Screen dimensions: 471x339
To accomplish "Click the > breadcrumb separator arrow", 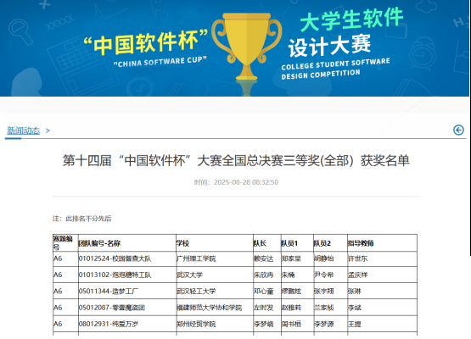I will [x=48, y=131].
